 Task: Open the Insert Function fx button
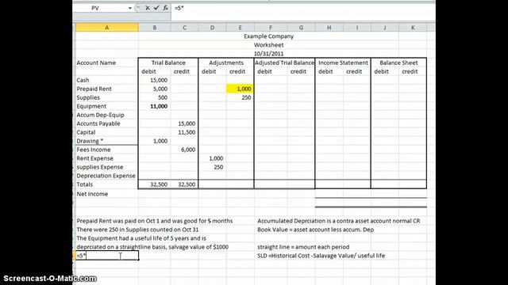click(x=165, y=8)
